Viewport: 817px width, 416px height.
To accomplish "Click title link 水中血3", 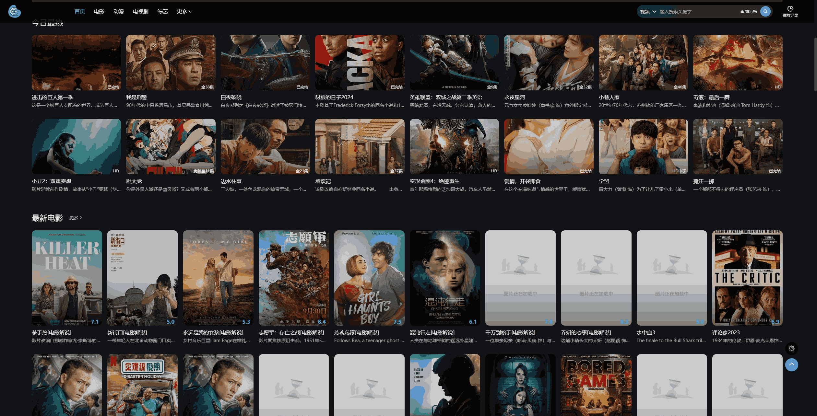I will click(x=646, y=333).
